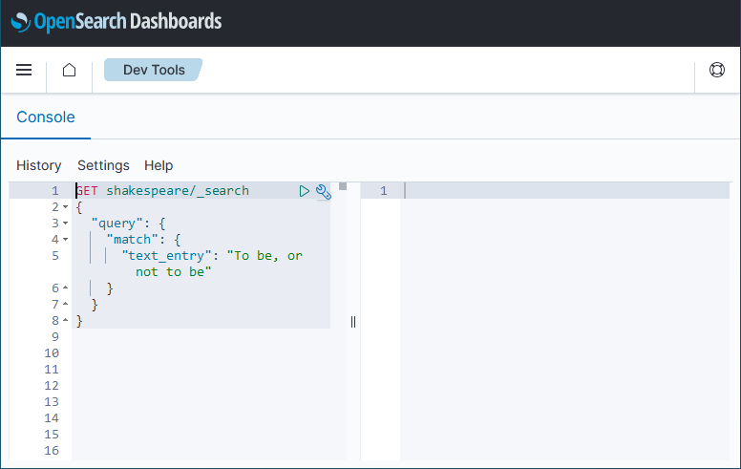Open the wrench request options icon
The width and height of the screenshot is (741, 469).
pyautogui.click(x=324, y=191)
